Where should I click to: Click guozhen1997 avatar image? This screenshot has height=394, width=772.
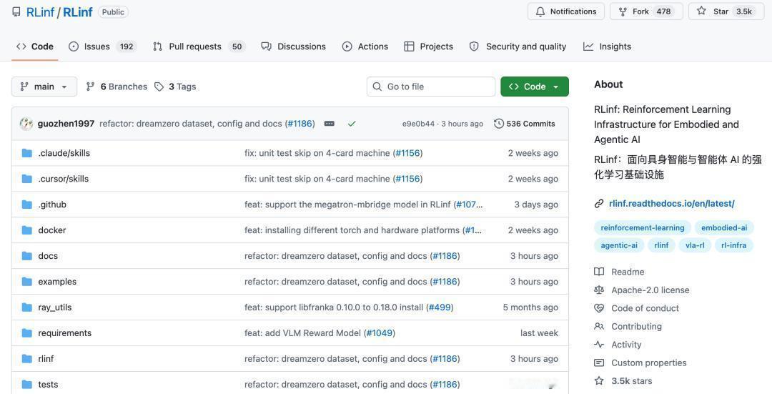(26, 124)
